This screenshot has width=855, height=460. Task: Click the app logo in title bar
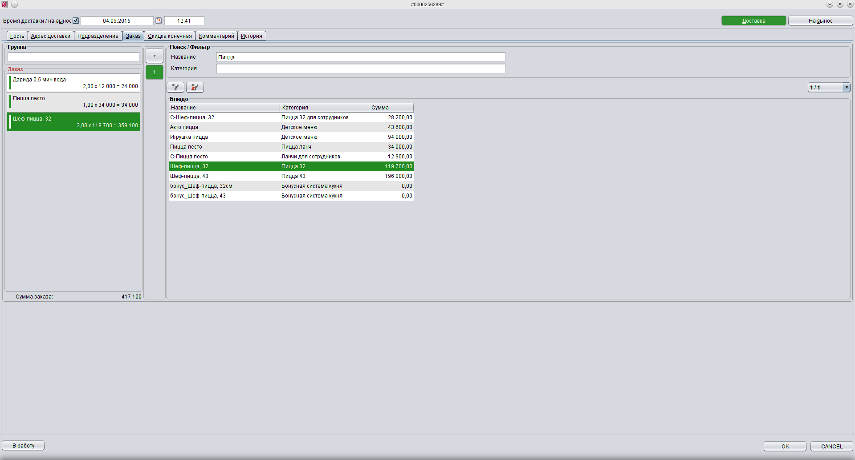(5, 4)
